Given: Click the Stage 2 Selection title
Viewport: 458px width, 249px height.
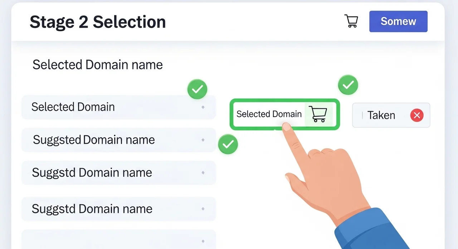Looking at the screenshot, I should coord(97,22).
